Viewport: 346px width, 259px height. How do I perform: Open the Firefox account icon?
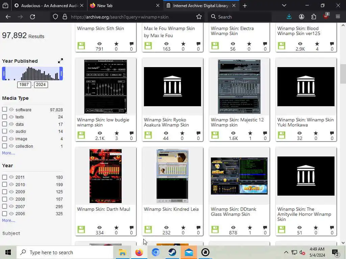click(x=301, y=17)
